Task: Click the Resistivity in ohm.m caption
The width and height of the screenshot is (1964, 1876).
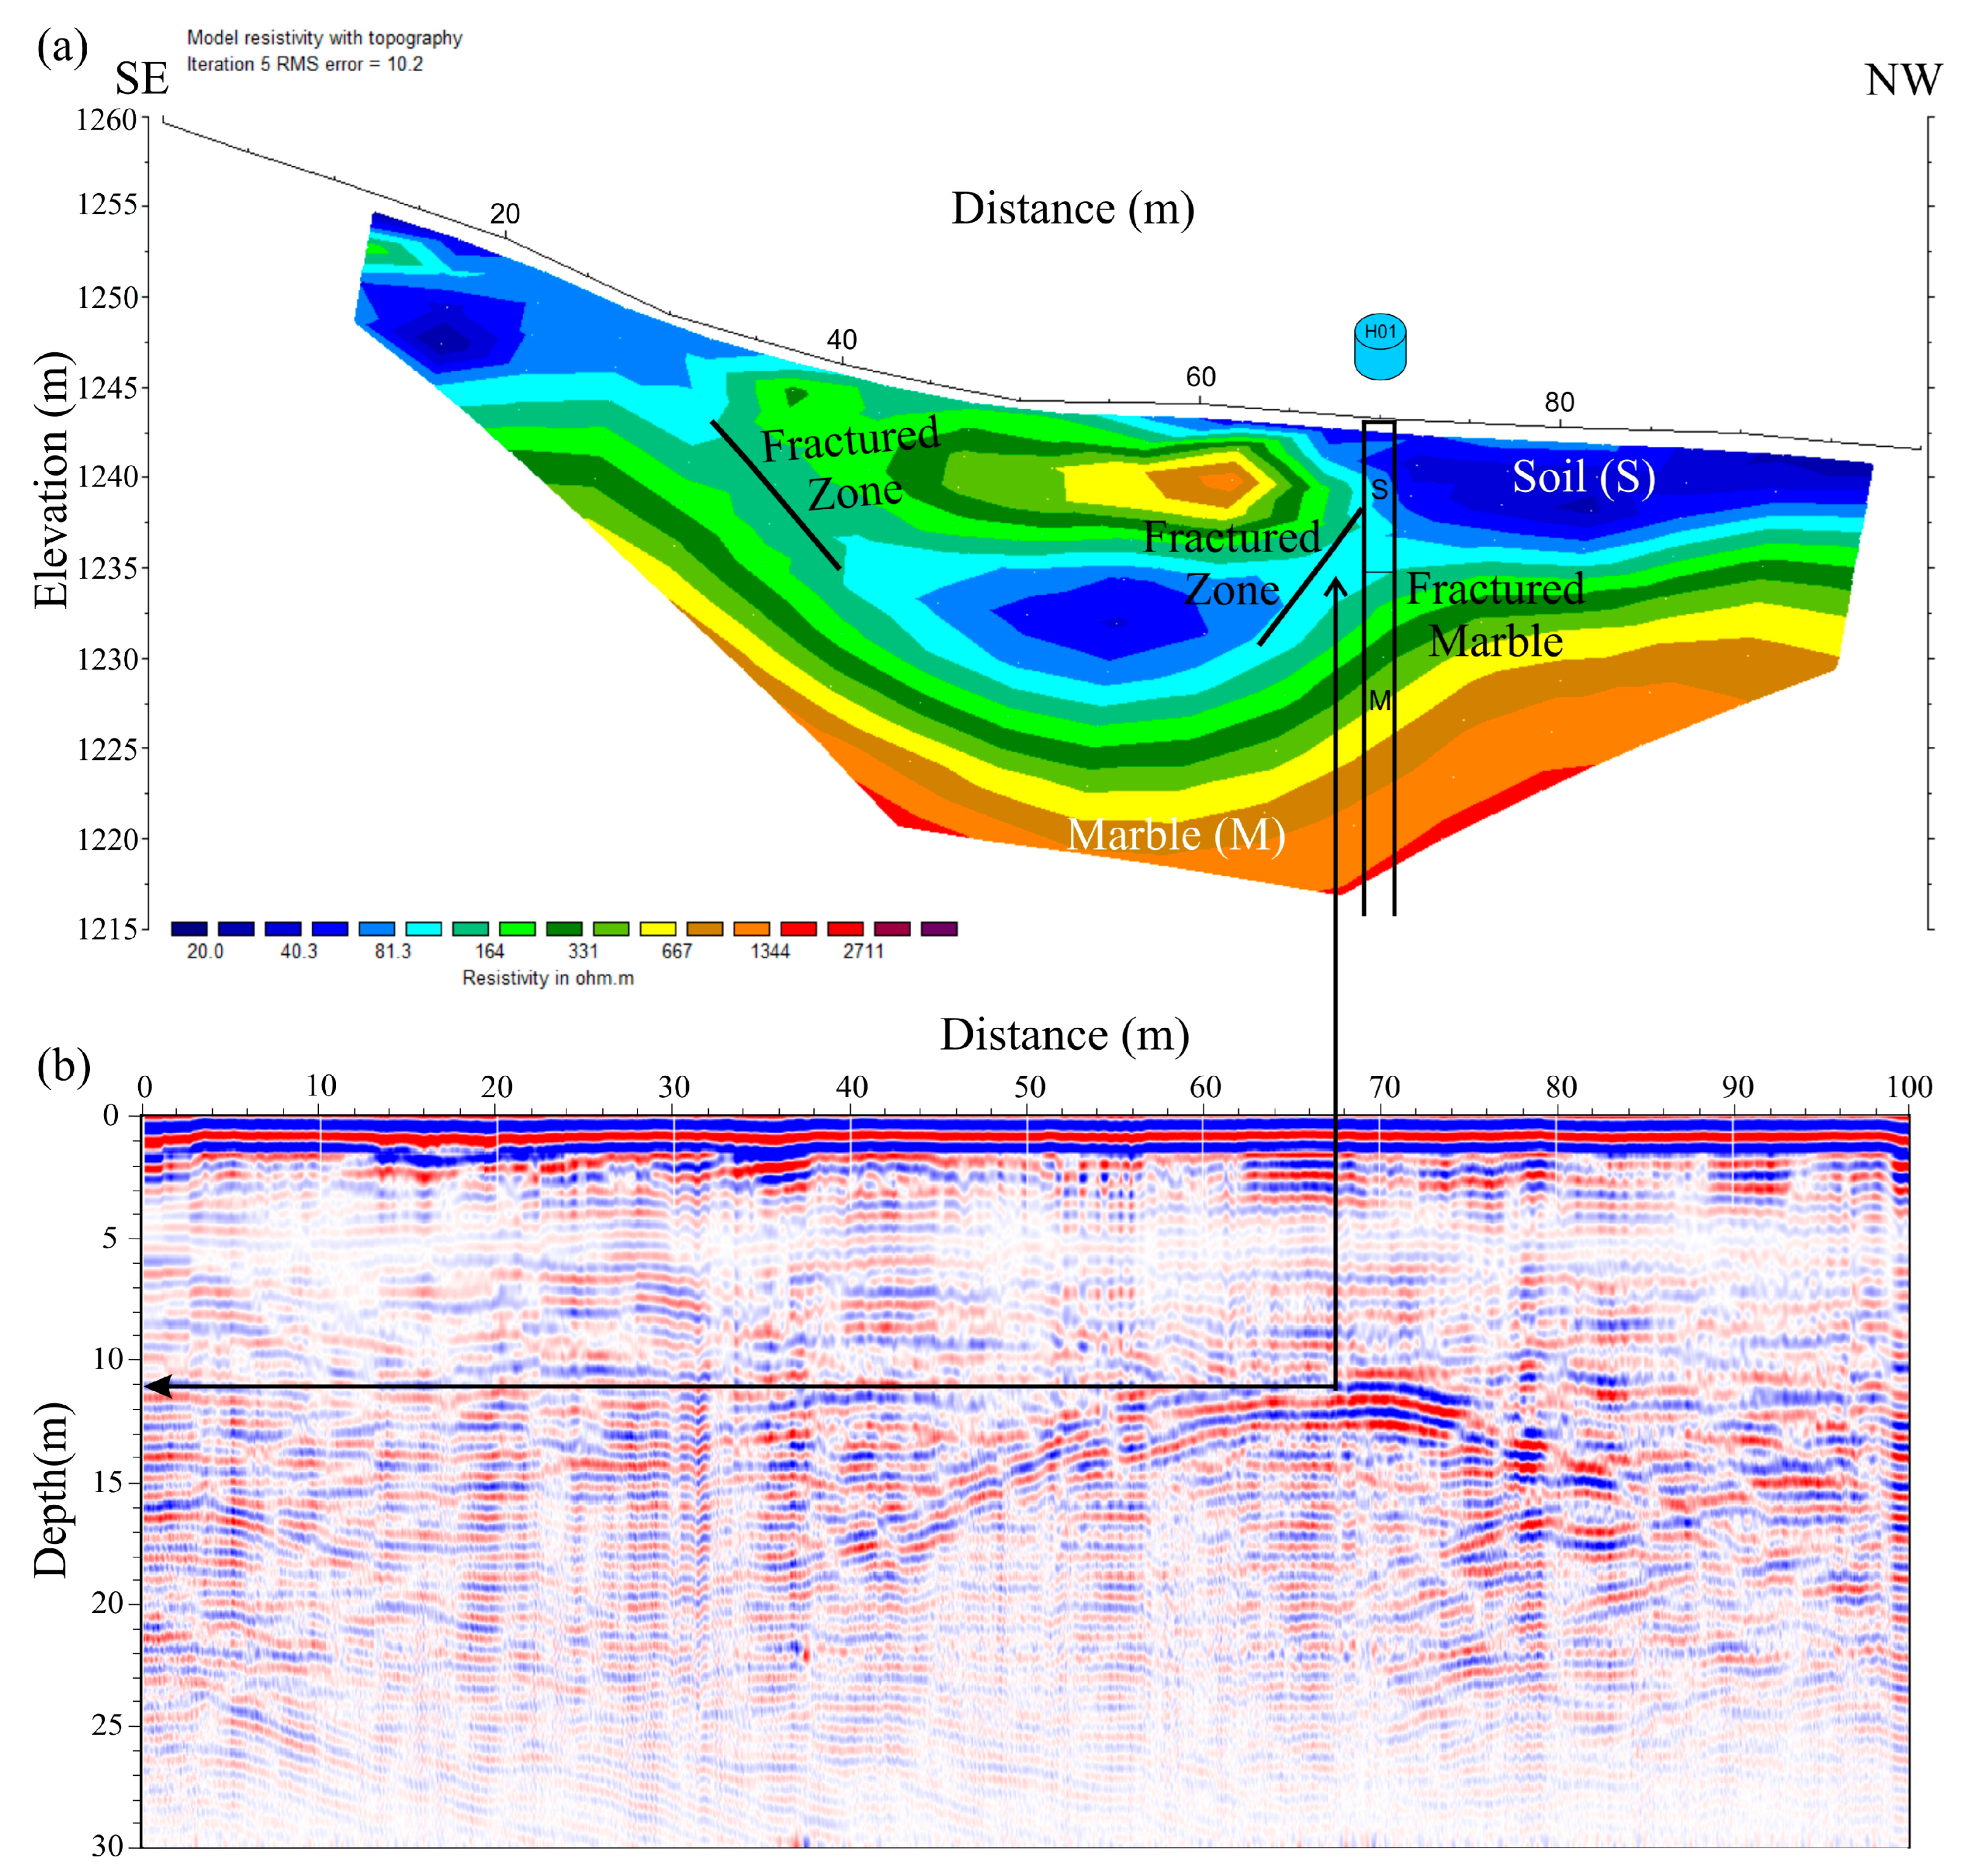Action: coord(548,978)
